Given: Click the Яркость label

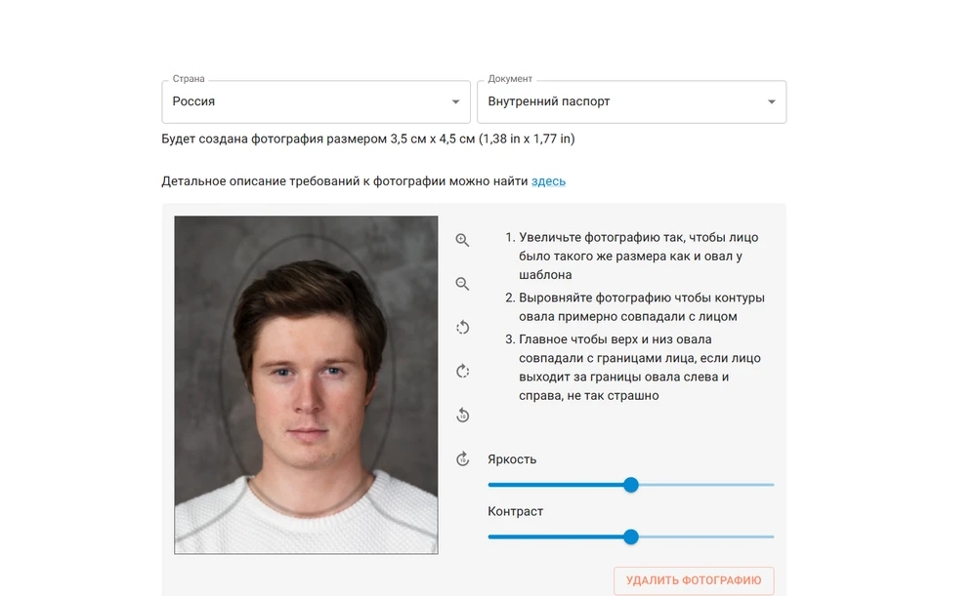Looking at the screenshot, I should tap(512, 459).
